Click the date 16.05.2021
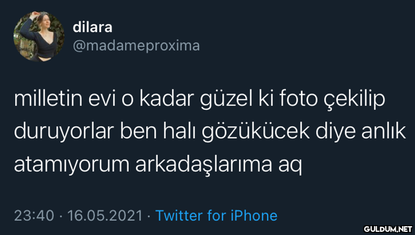The image size is (415, 235). pos(105,215)
